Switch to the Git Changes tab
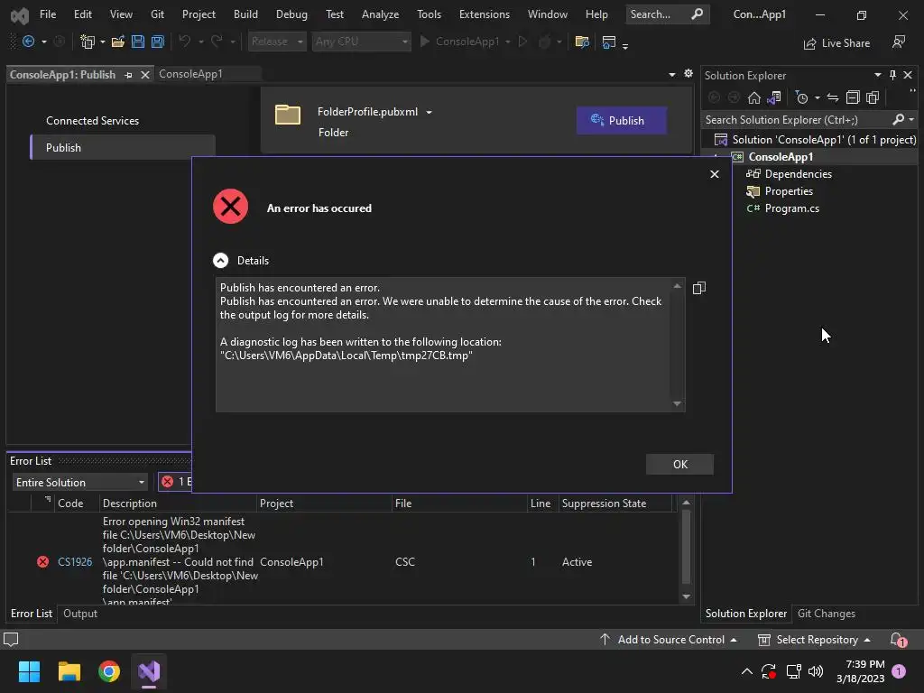The width and height of the screenshot is (924, 693). [826, 614]
